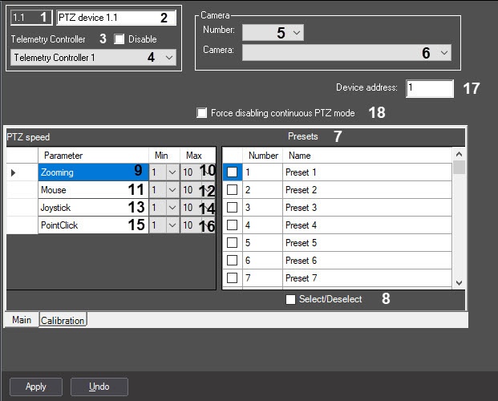Open the Telemetry Controller 1 dropdown

(168, 58)
